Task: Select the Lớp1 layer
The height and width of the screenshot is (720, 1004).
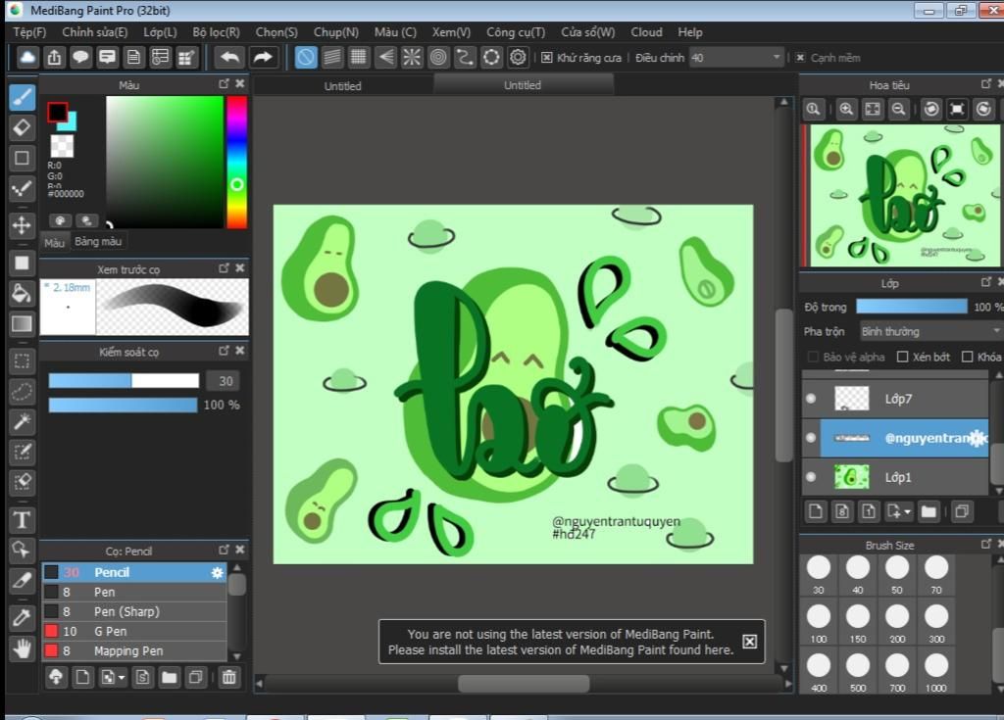Action: click(895, 477)
